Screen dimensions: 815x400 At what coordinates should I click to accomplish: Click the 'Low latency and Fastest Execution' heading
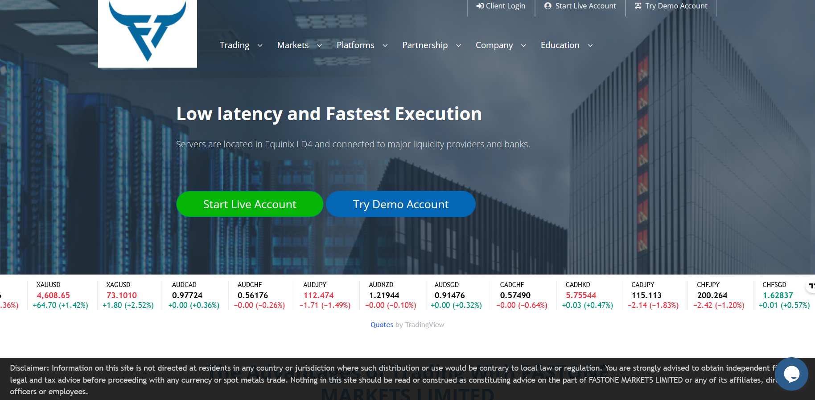tap(329, 114)
